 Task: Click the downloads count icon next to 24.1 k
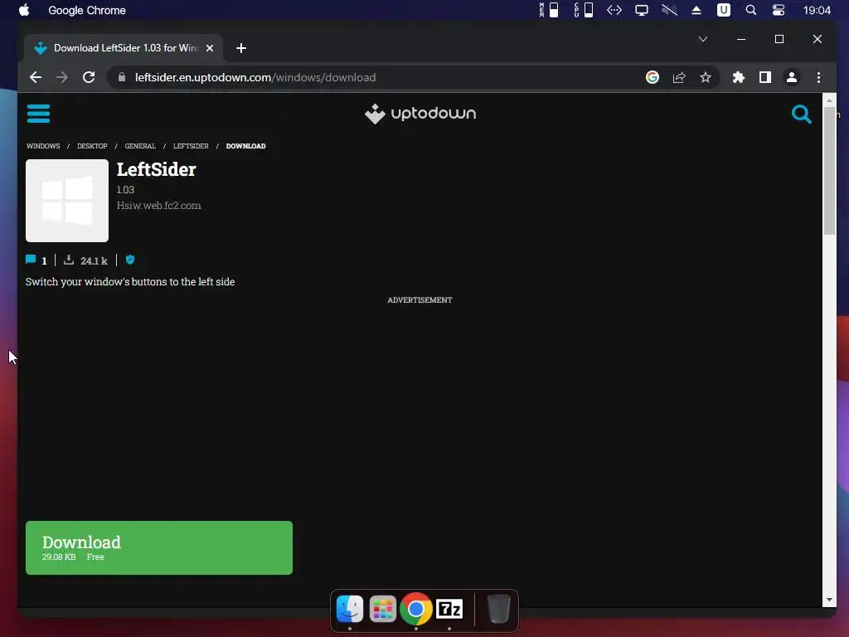69,260
